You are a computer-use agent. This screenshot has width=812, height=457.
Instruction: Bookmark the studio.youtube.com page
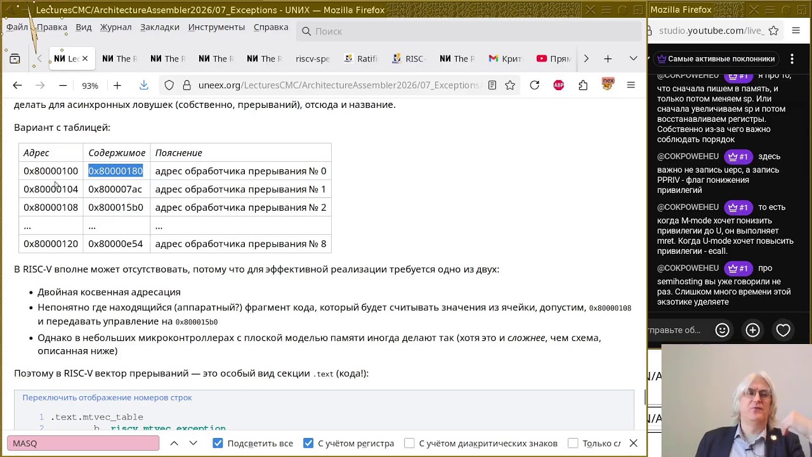773,30
